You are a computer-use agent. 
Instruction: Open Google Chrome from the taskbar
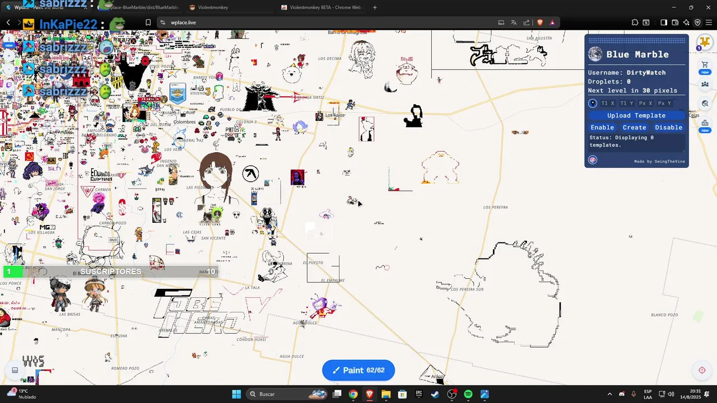click(x=353, y=394)
